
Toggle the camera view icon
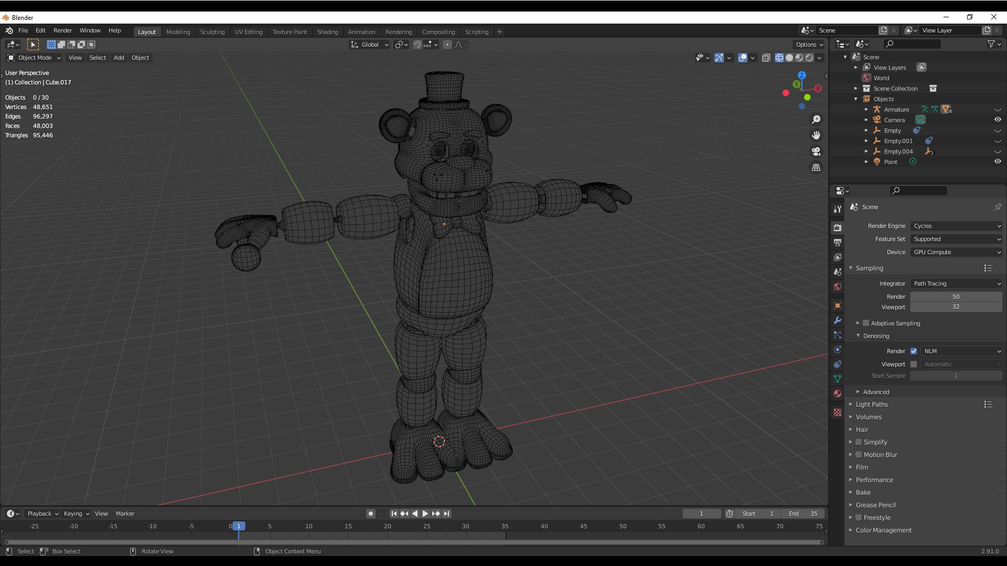pyautogui.click(x=816, y=152)
